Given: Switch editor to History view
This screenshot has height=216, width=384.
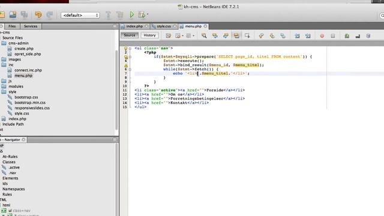Looking at the screenshot, I should pyautogui.click(x=149, y=35).
